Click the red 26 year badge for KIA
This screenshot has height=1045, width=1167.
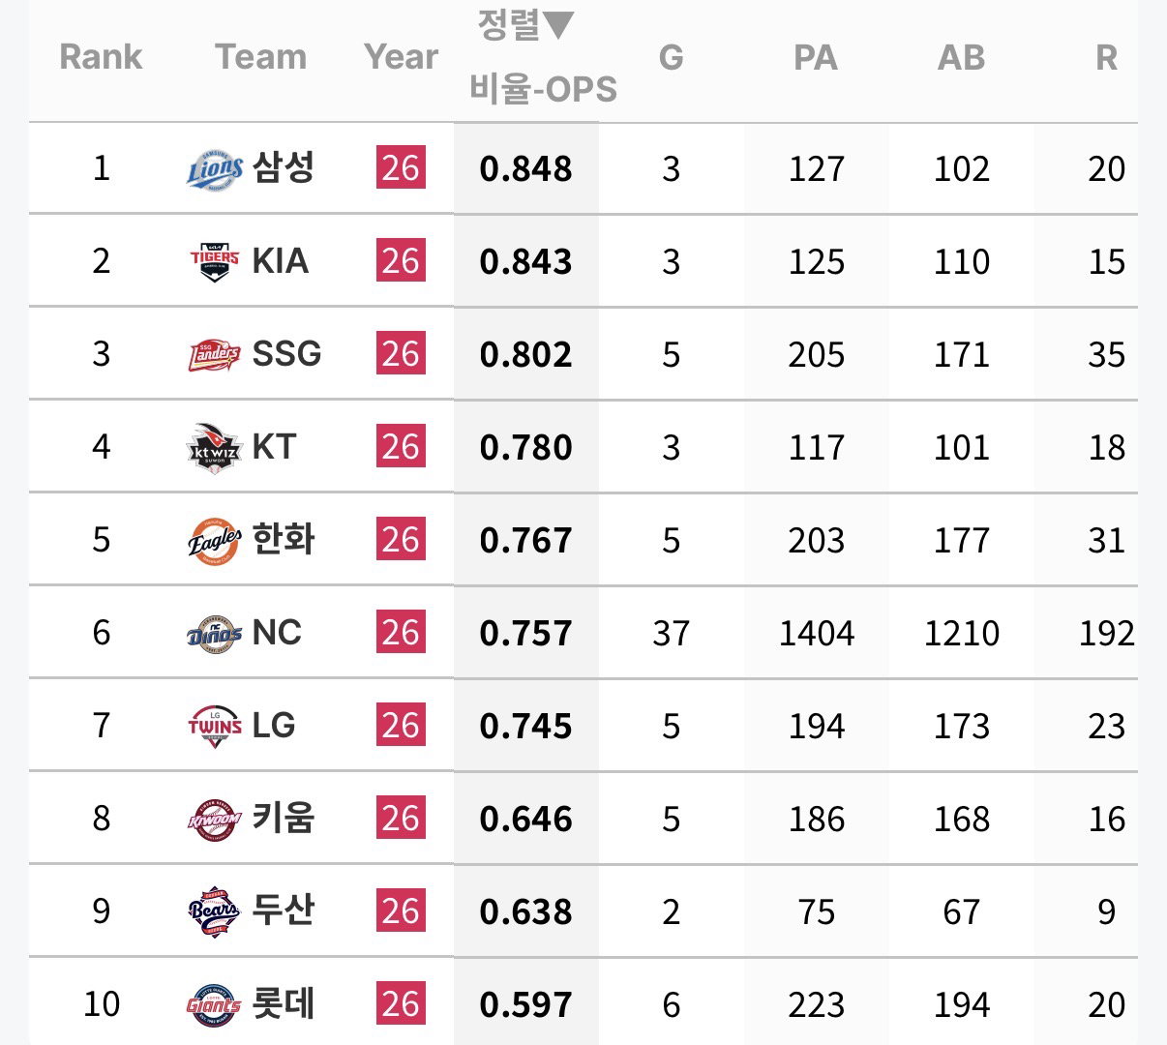401,261
